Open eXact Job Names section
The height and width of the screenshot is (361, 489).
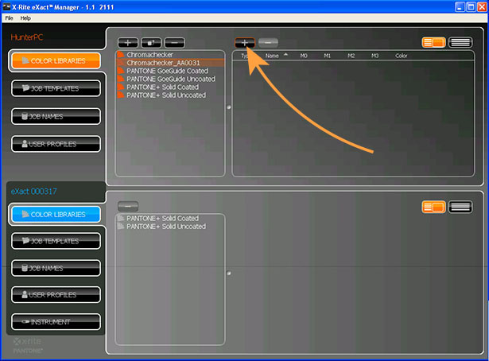tap(56, 268)
